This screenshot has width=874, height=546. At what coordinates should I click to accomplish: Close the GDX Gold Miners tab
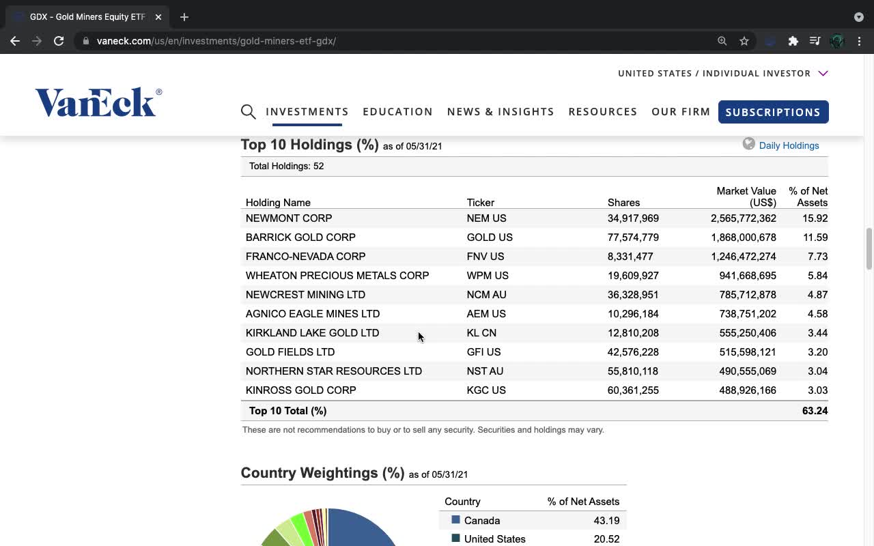(158, 17)
